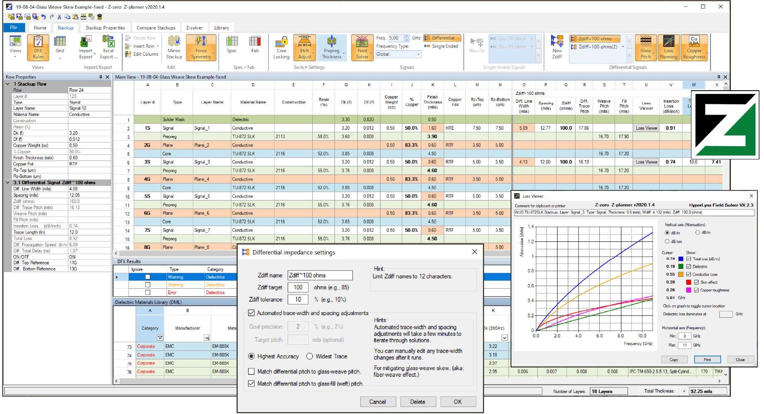Collapse the Stackup Row section

[7, 84]
